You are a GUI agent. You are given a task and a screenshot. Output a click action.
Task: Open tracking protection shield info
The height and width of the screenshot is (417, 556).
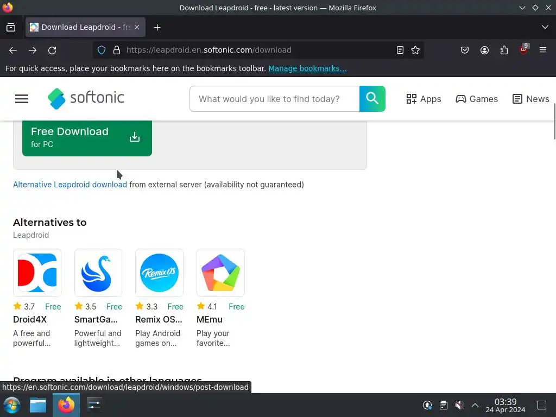pos(102,50)
